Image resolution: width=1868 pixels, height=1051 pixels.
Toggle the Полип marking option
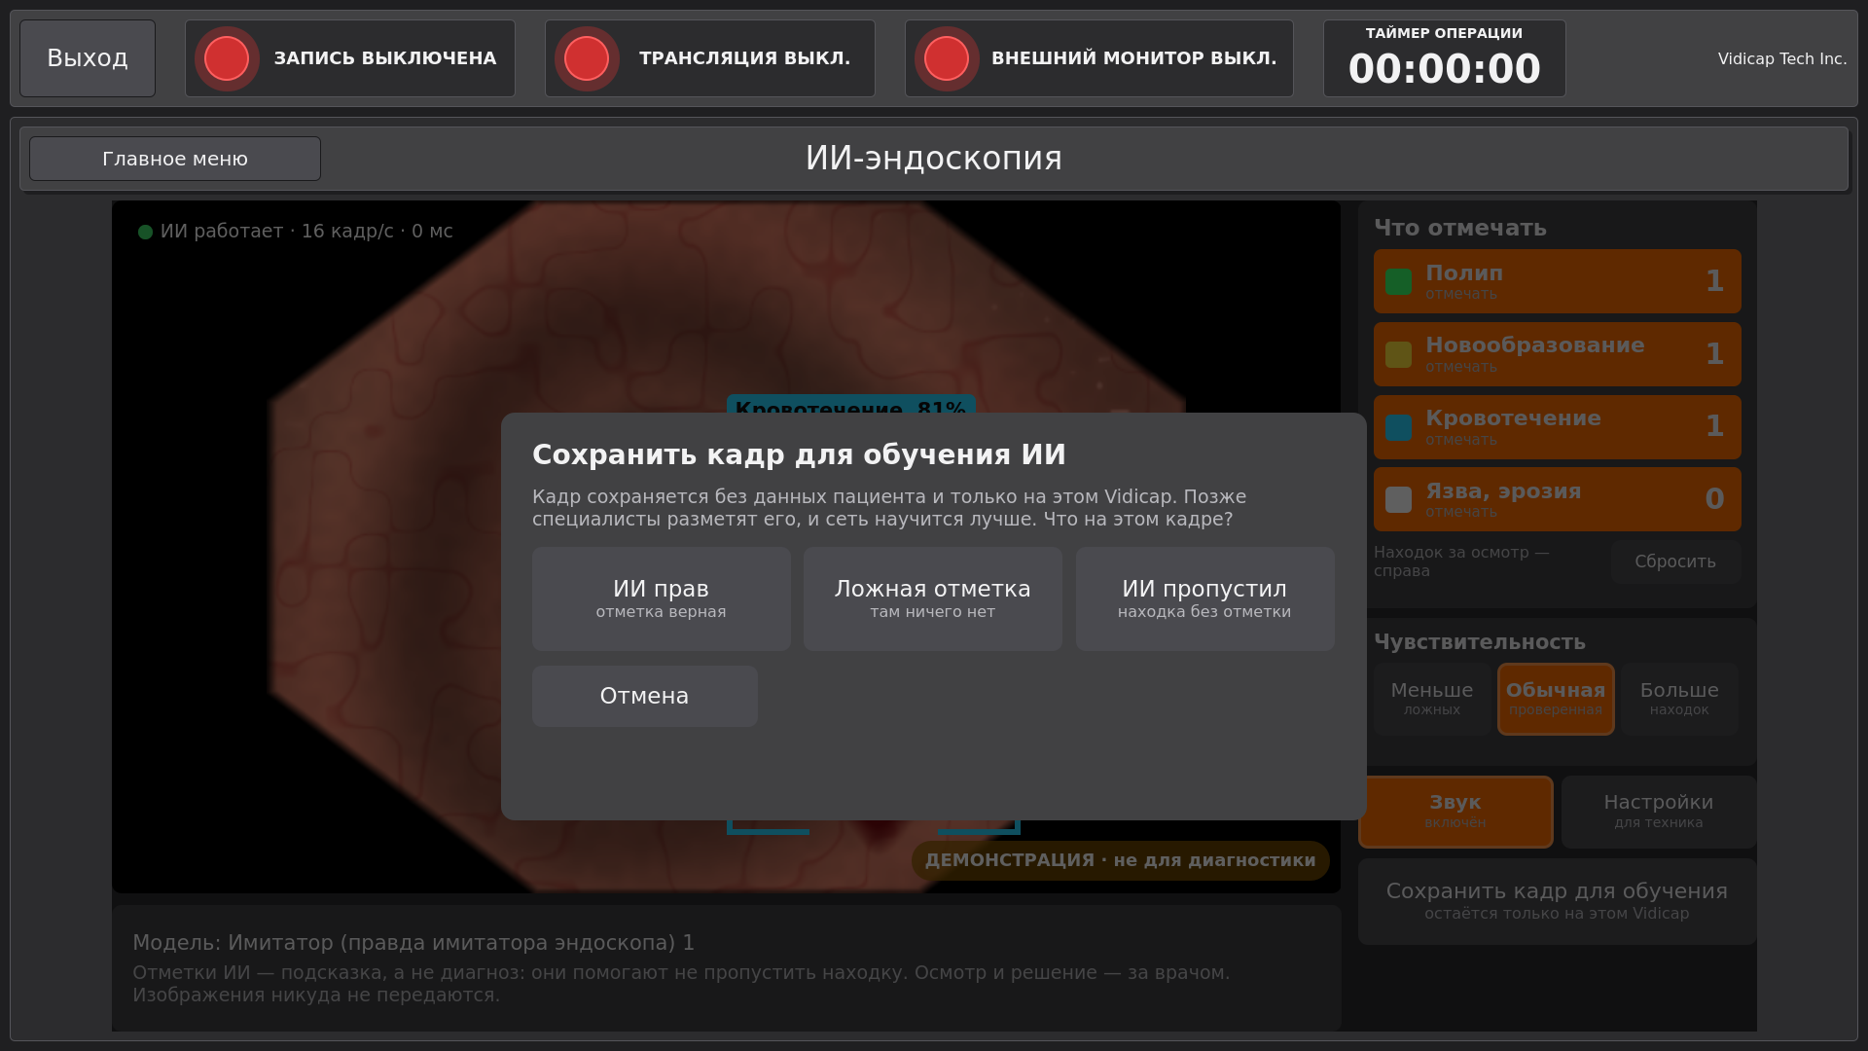tap(1557, 281)
